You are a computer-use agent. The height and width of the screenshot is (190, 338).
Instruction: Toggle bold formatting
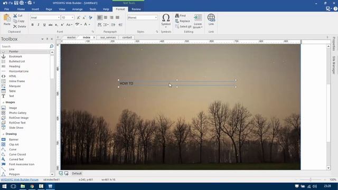pos(33,25)
